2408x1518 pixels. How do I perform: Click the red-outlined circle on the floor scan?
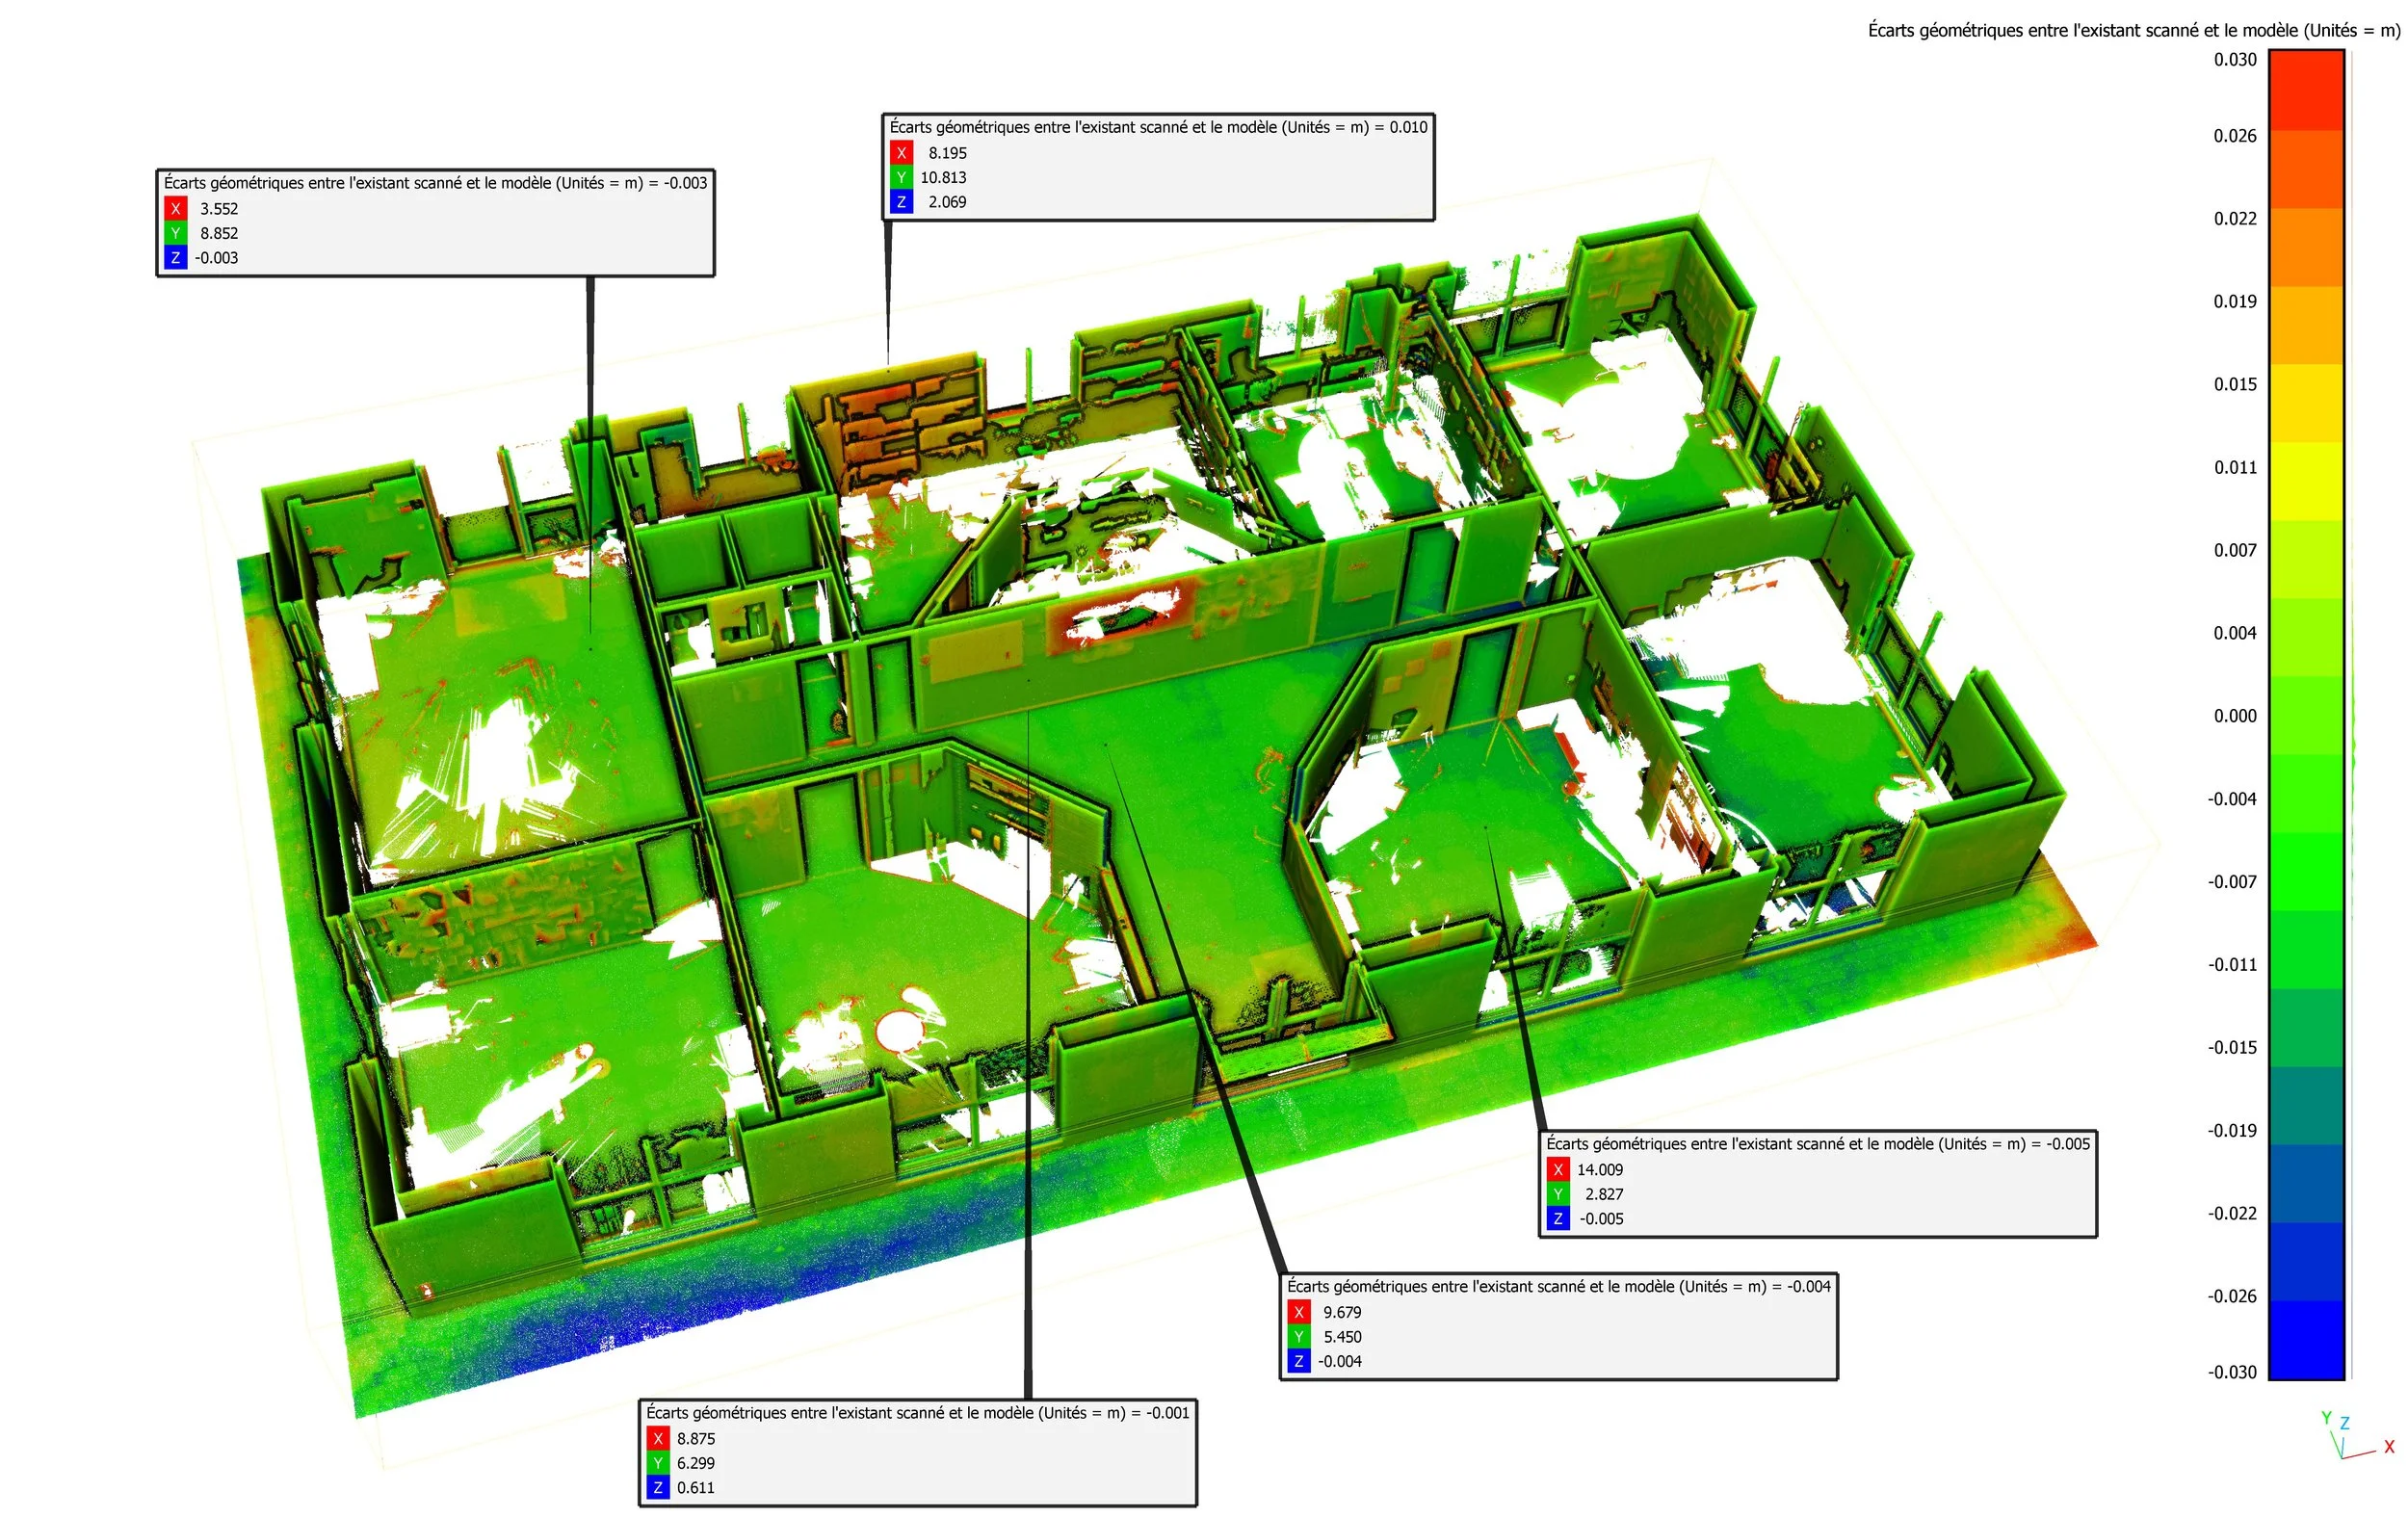point(898,1030)
